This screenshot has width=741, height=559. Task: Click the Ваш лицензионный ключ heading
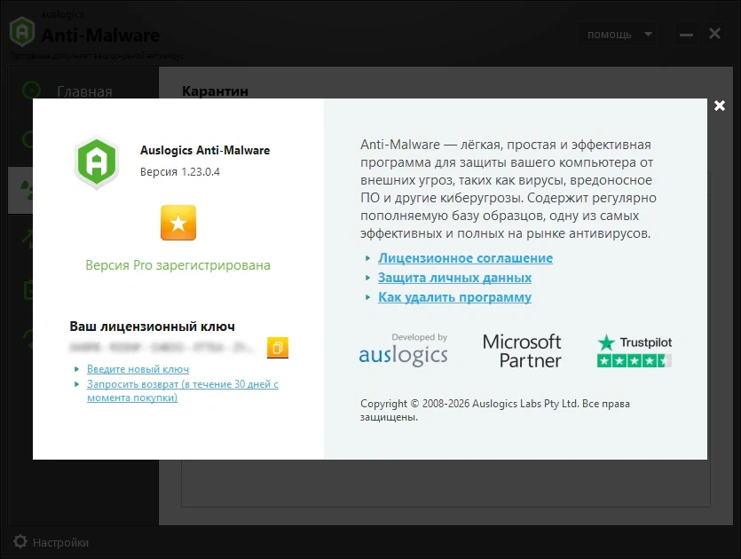[152, 327]
